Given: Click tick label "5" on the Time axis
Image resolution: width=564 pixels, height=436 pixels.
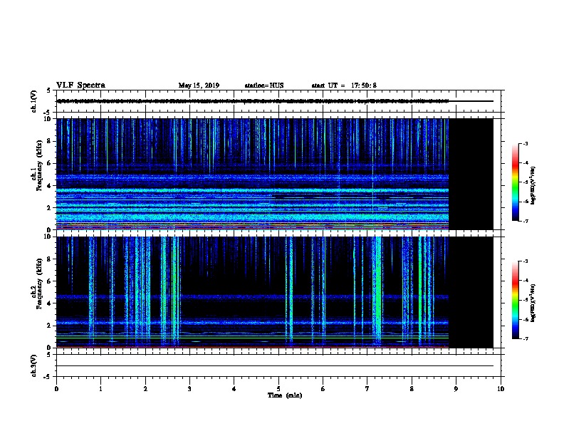Looking at the screenshot, I should coord(278,389).
